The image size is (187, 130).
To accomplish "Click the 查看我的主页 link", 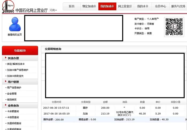I will 15,35.
